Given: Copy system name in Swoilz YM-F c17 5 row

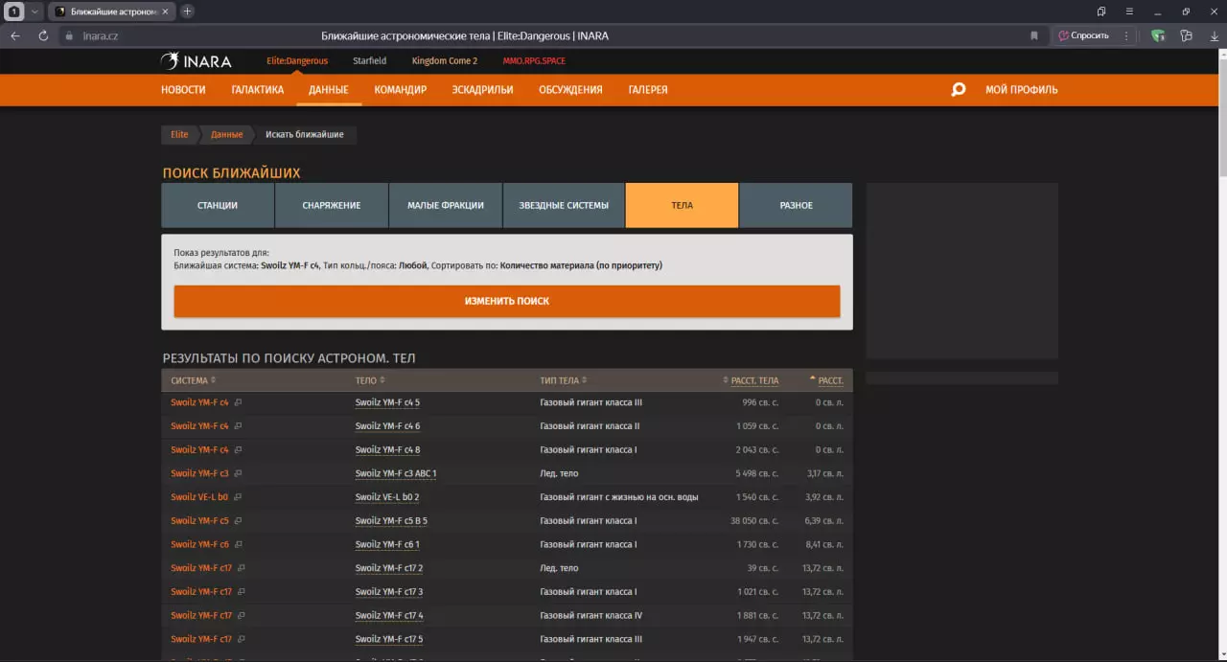Looking at the screenshot, I should [x=242, y=639].
